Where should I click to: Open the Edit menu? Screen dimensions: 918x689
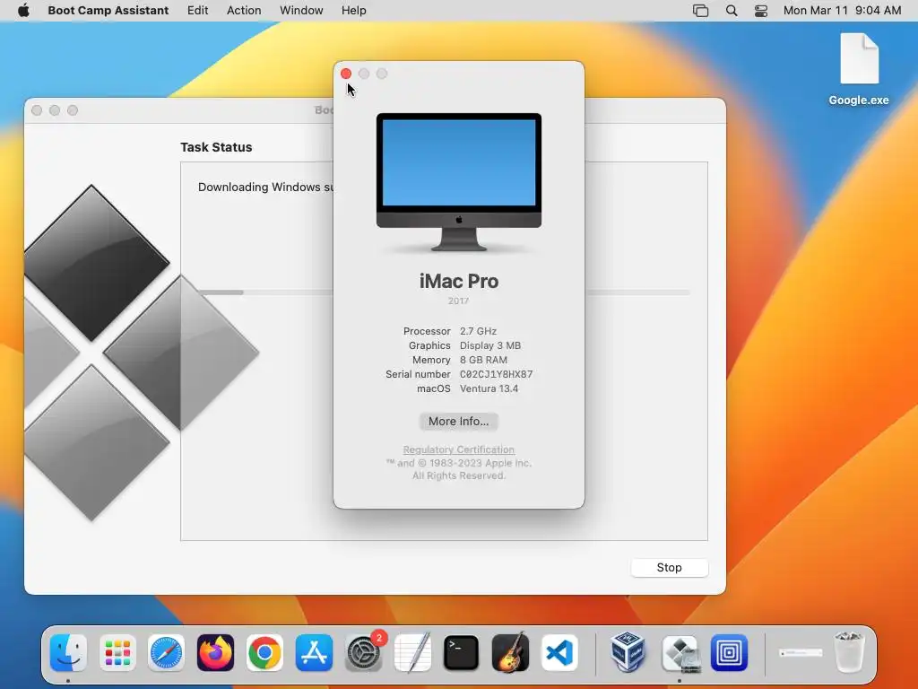[x=197, y=11]
